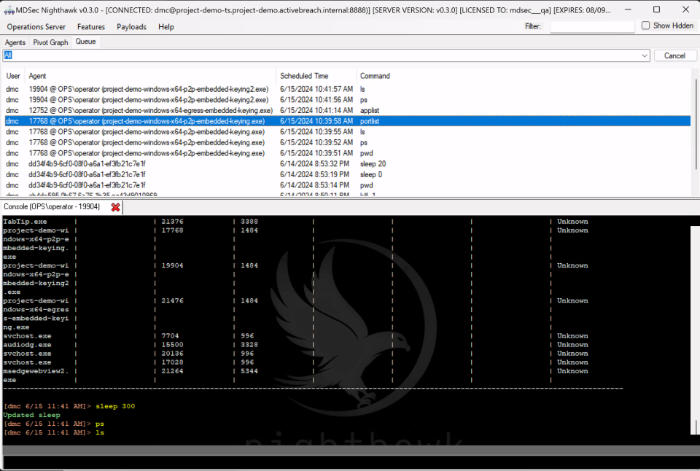
Task: Switch to the Pivot Graph tab
Action: point(50,42)
